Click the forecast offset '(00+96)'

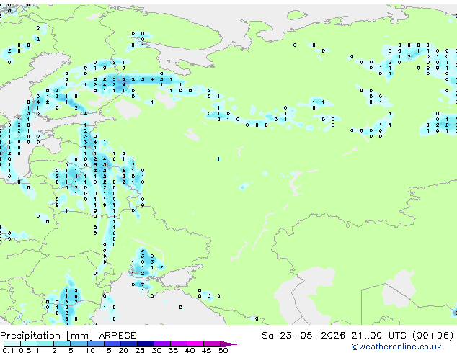(432, 336)
